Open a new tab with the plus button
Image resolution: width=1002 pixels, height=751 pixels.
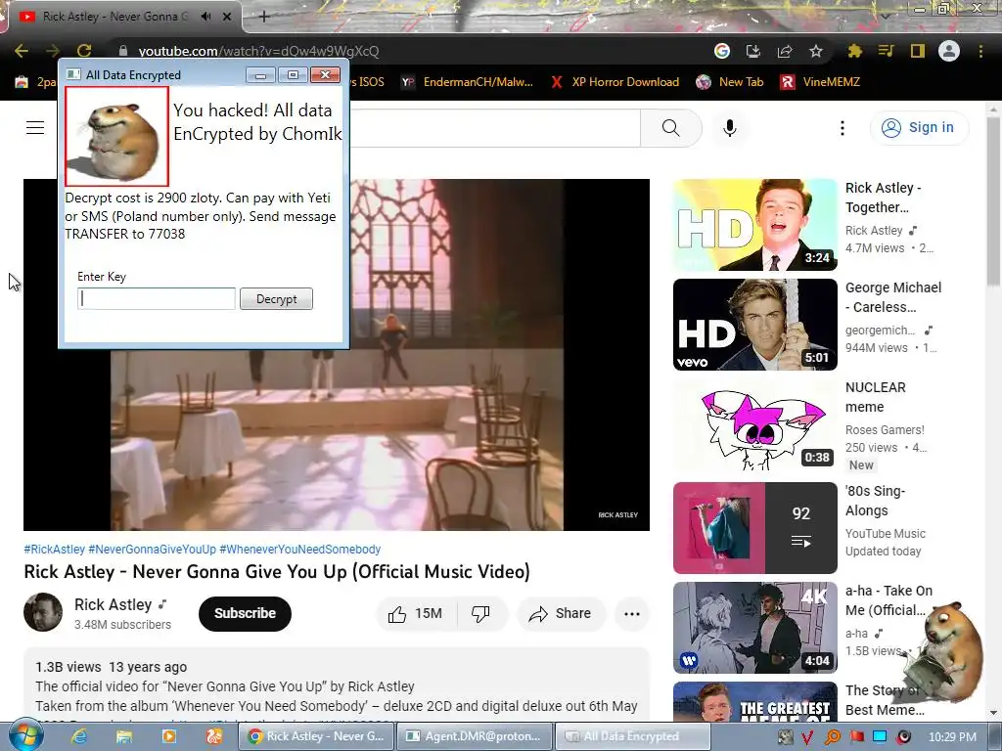click(x=264, y=17)
